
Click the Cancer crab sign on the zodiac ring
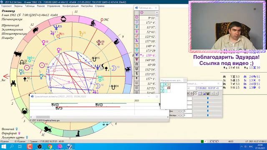(x=25, y=111)
